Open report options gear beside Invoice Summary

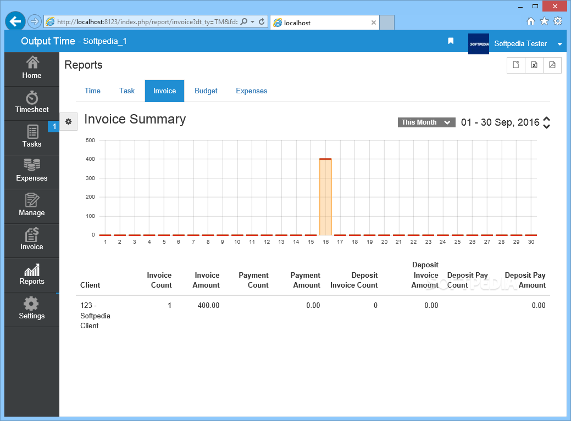tap(69, 121)
